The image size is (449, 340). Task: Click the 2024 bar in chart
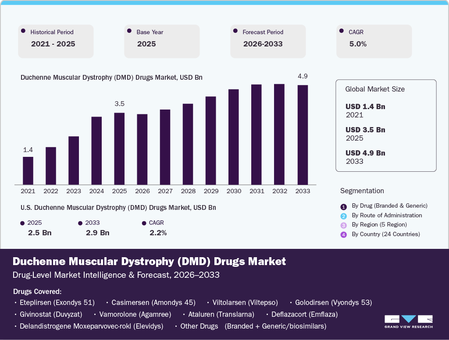96,151
